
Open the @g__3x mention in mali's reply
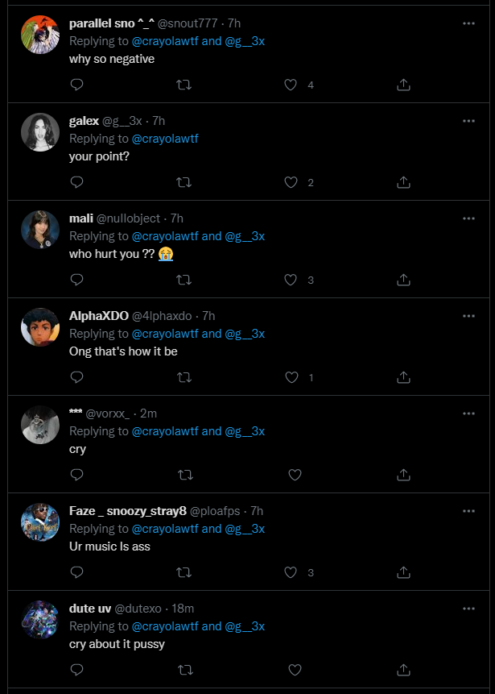coord(245,236)
